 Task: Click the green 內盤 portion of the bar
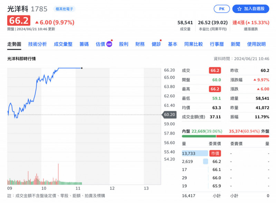[199, 136]
